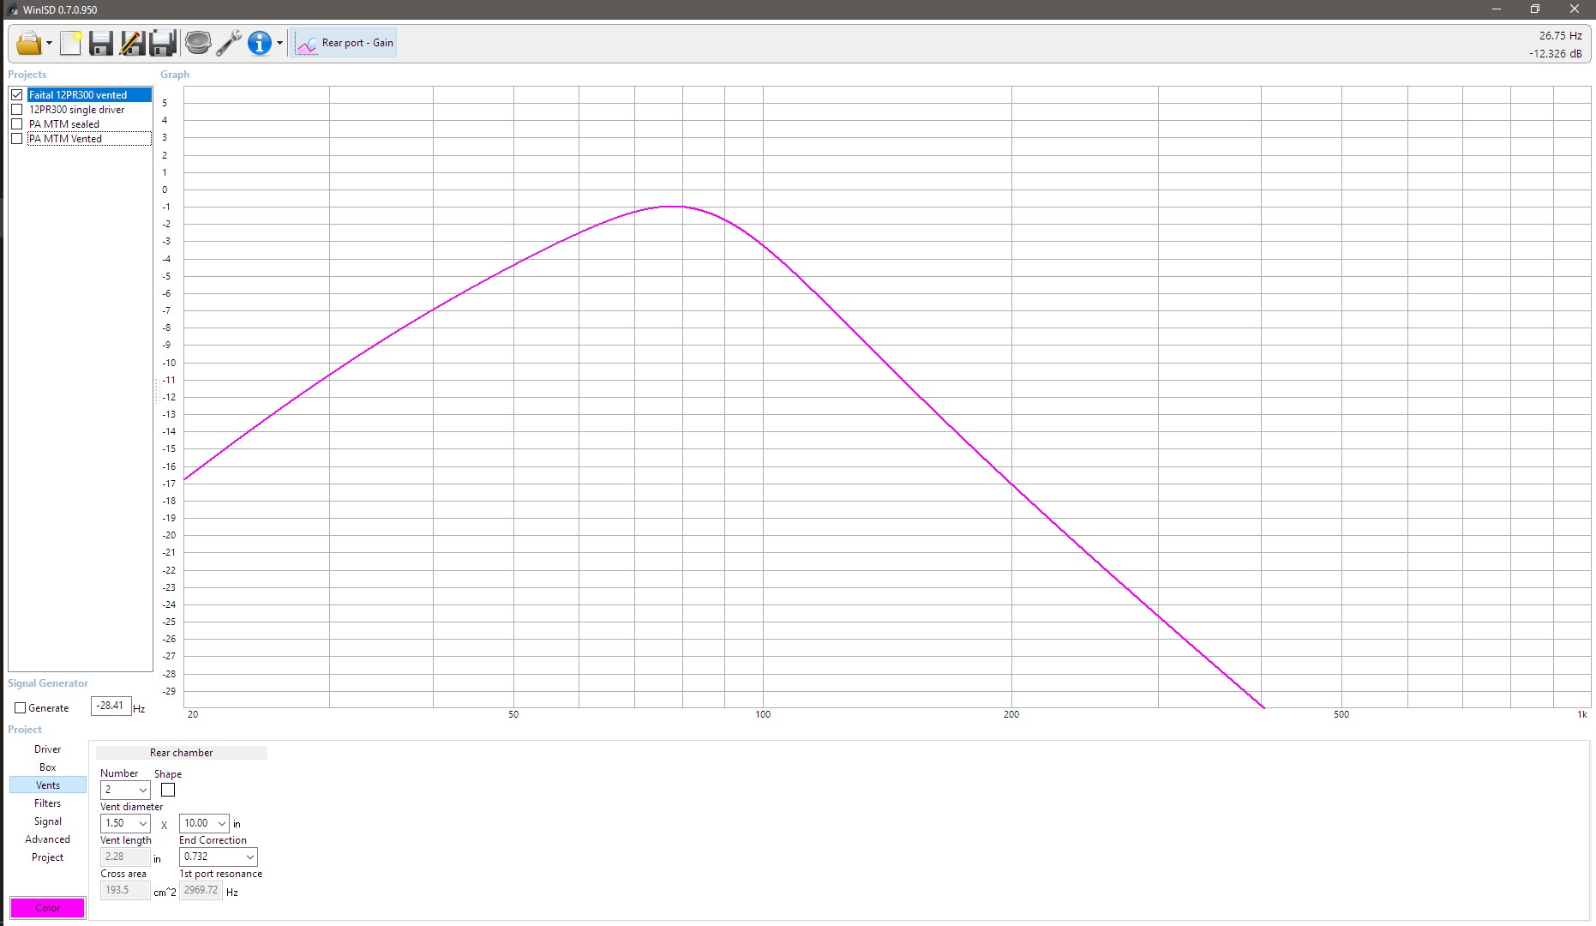The image size is (1596, 926).
Task: Enable the signal generator Generate checkbox
Action: point(21,708)
